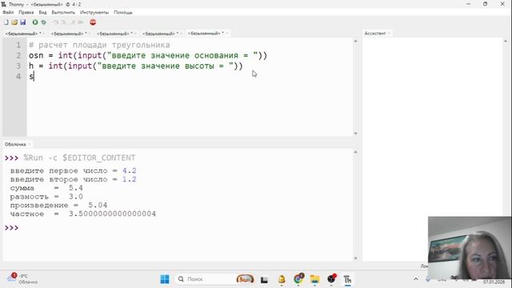
Task: Create a new file with toolbar icon
Action: 6,22
